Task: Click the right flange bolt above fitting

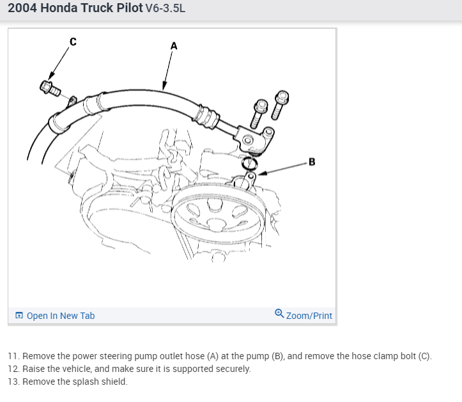Action: point(280,105)
